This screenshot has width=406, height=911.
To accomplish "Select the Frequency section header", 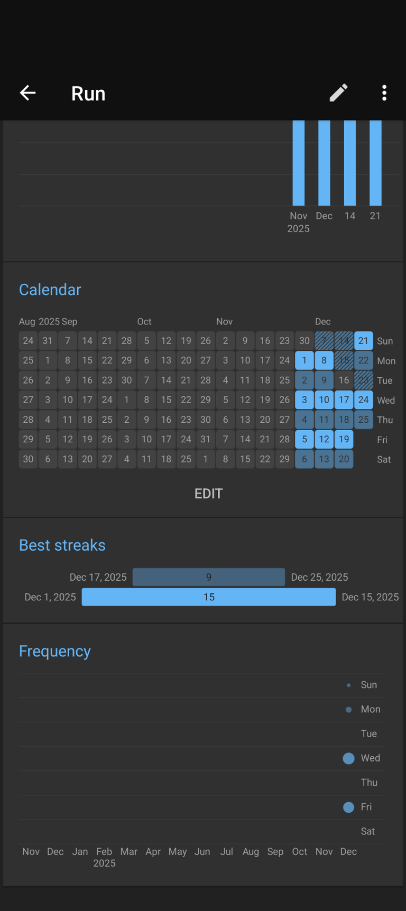I will pos(54,651).
